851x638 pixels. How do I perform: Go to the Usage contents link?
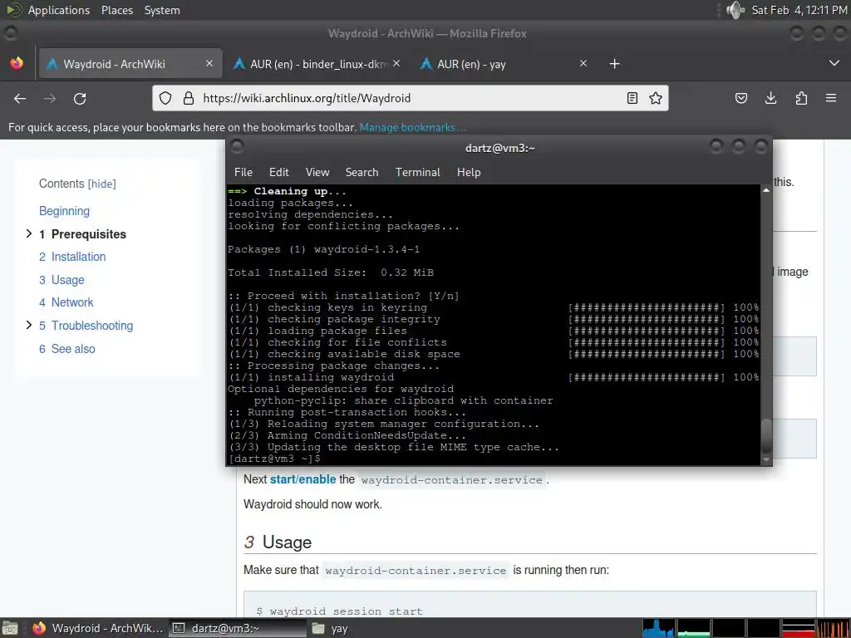tap(61, 280)
